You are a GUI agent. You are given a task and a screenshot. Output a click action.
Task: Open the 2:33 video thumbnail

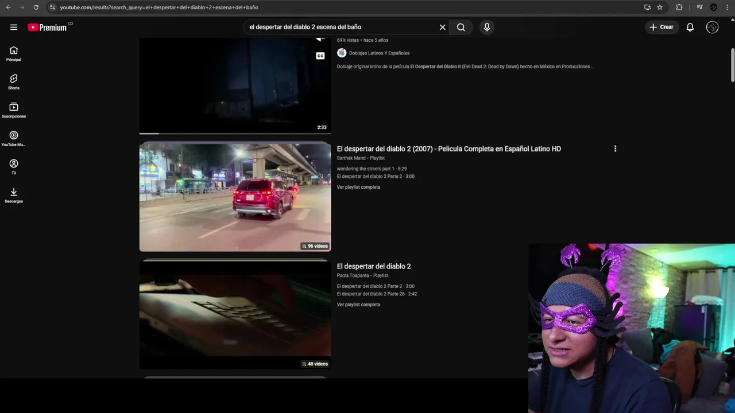pos(235,86)
